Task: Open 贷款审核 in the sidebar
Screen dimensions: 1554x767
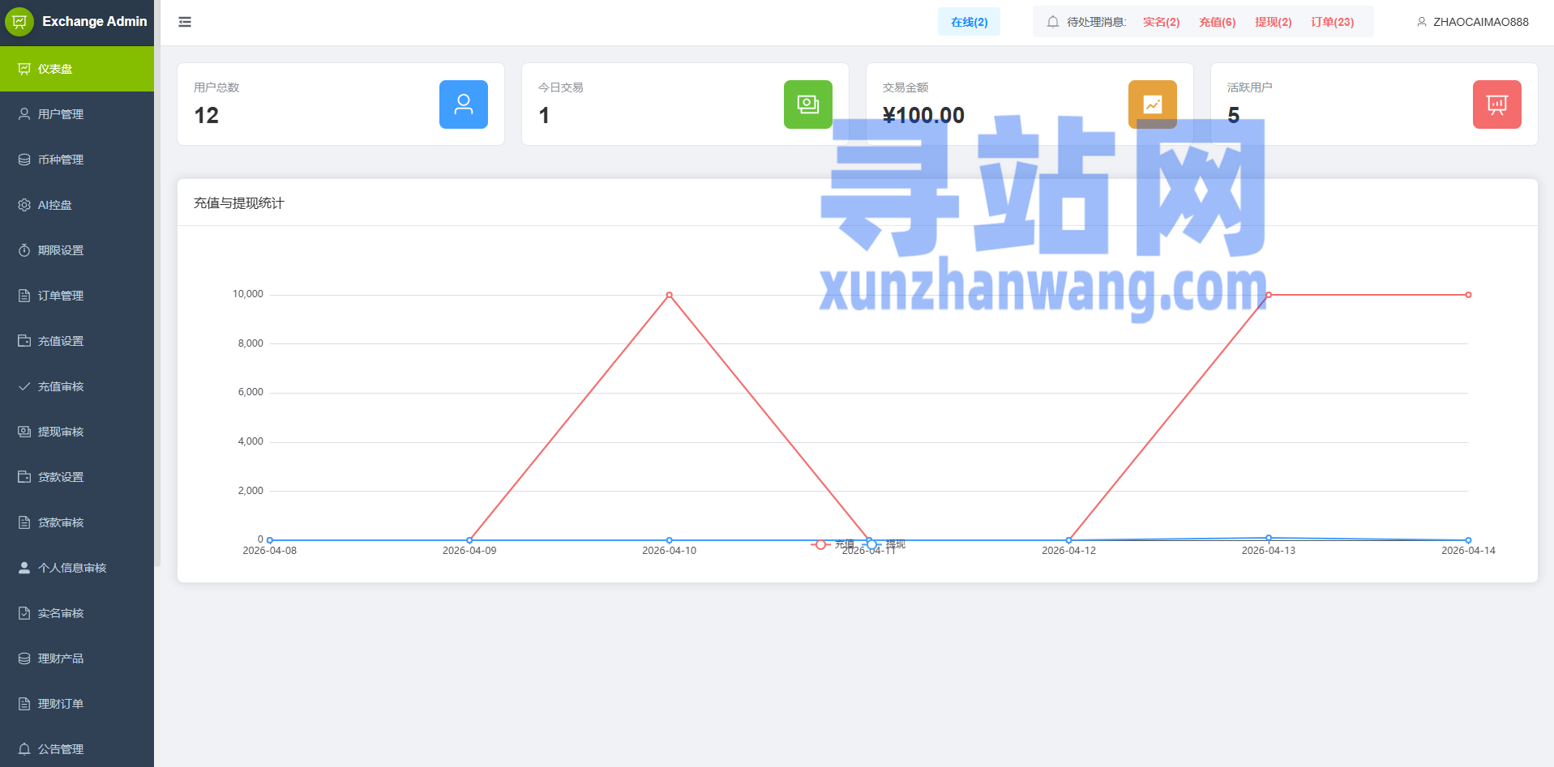Action: (x=77, y=522)
